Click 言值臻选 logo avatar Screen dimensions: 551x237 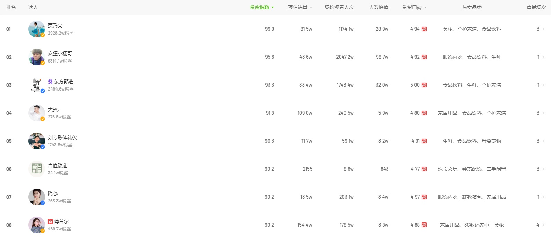pyautogui.click(x=37, y=169)
